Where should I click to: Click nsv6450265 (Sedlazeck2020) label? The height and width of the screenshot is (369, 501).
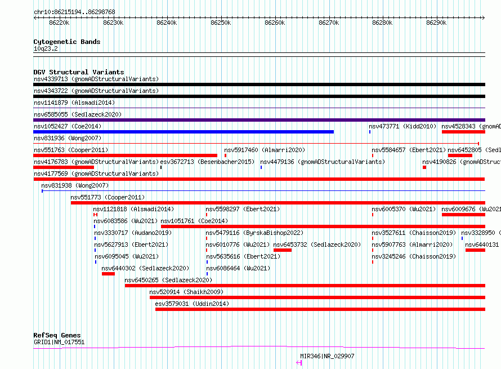click(x=168, y=280)
